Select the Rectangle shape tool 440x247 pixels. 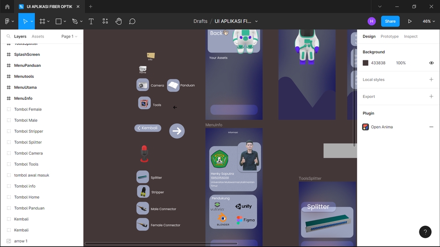[58, 21]
